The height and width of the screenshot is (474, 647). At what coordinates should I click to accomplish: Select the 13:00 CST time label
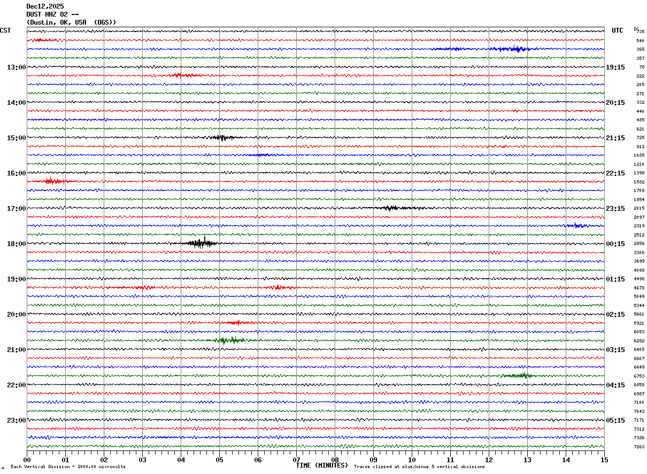coord(16,67)
